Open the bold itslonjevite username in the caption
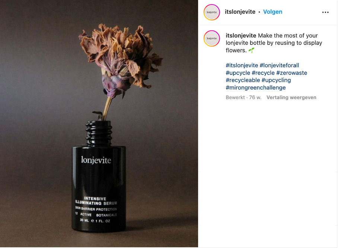 (x=241, y=36)
